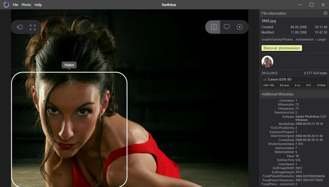Start the slideshow with the play icon

[x=240, y=27]
